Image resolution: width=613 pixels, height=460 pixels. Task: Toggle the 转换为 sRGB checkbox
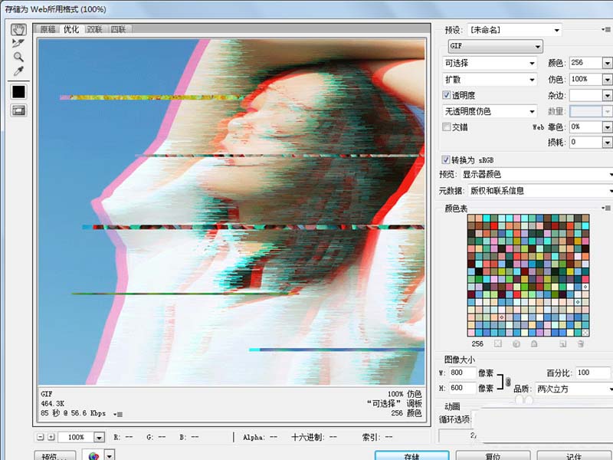(x=447, y=159)
